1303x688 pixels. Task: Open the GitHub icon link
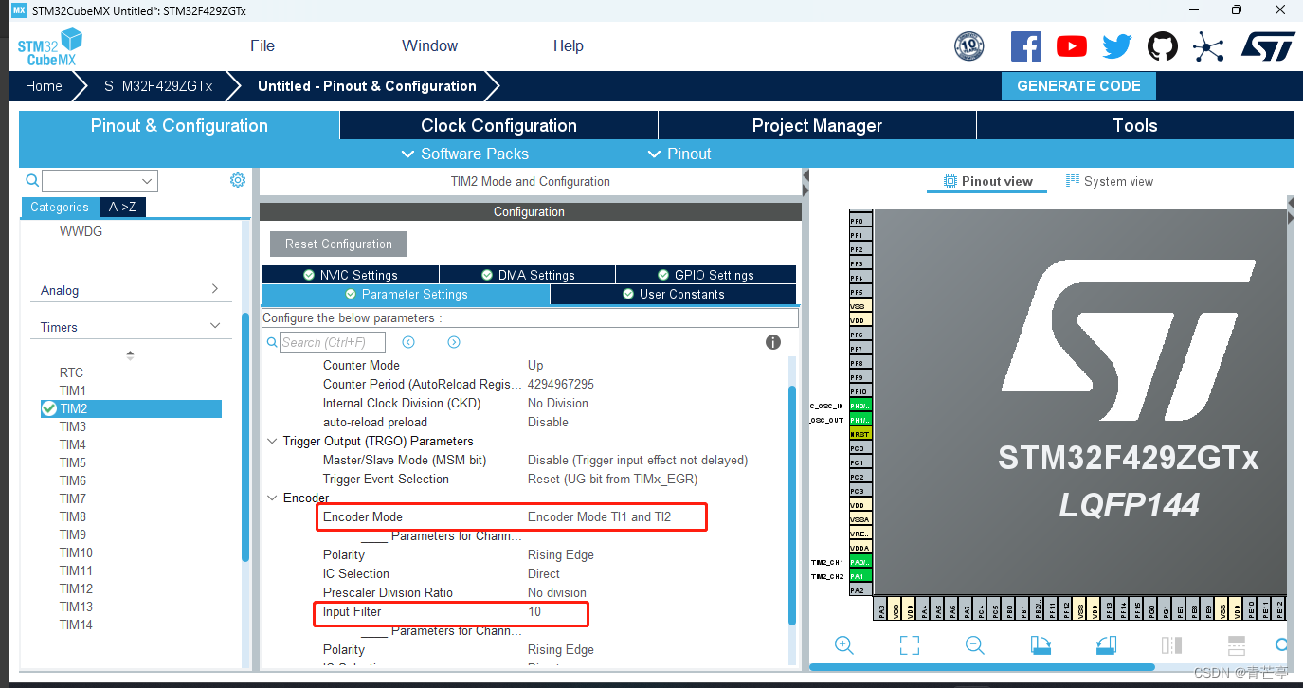pos(1163,46)
